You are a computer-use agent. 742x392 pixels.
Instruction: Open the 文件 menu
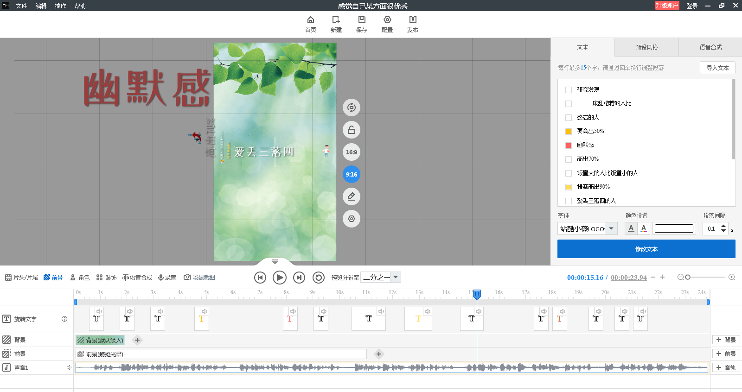pos(21,6)
